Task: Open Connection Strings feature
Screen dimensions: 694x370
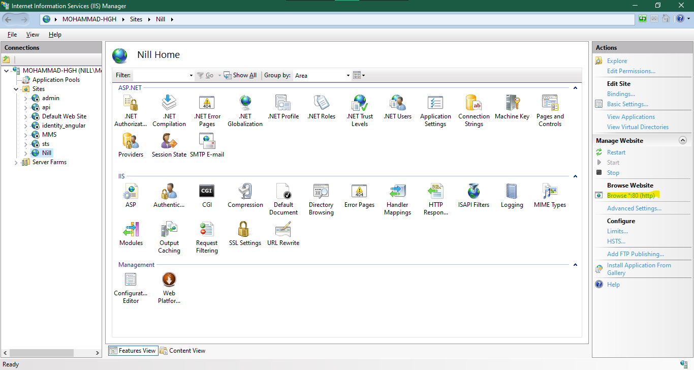Action: coord(474,111)
